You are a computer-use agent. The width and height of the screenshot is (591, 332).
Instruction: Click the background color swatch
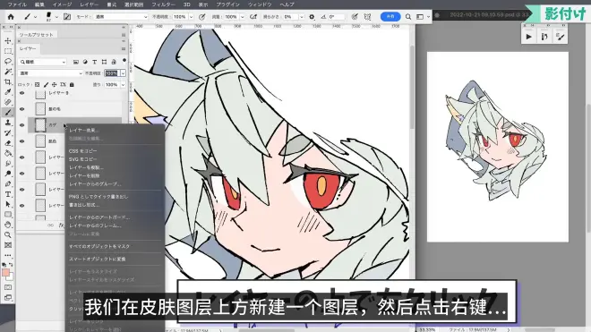pos(11,277)
